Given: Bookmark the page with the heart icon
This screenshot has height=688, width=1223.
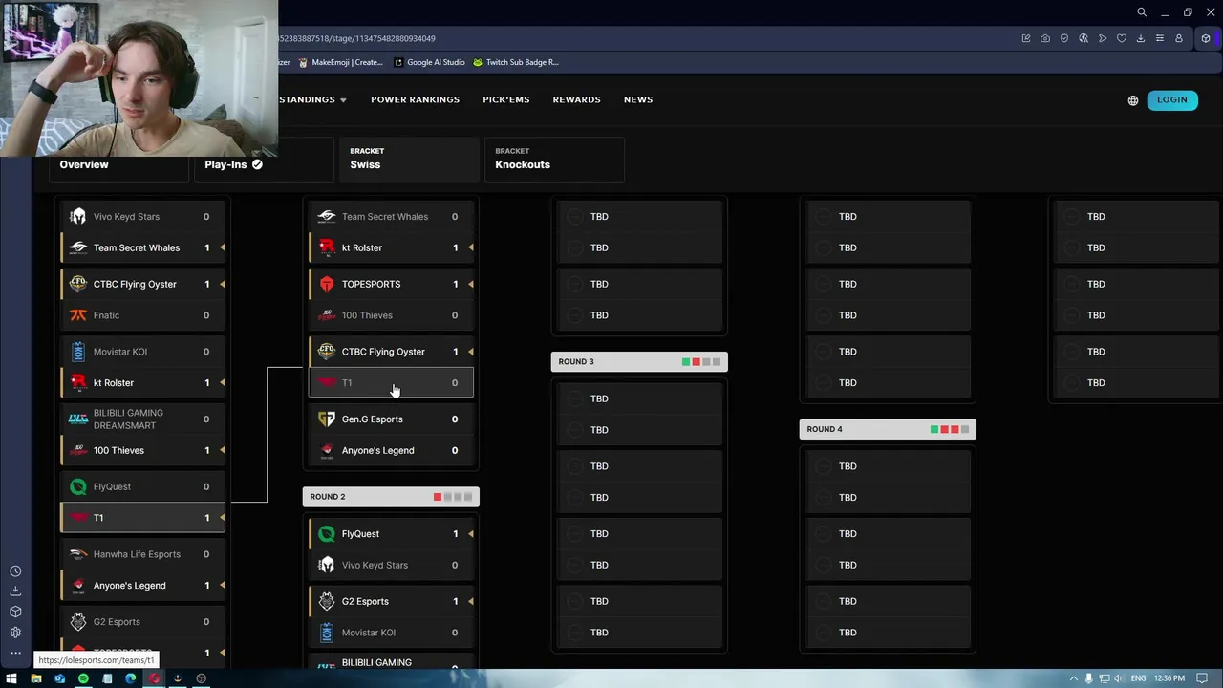Looking at the screenshot, I should [x=1122, y=38].
